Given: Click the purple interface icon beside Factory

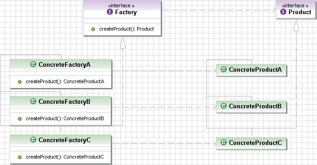Looking at the screenshot, I should [x=110, y=12].
